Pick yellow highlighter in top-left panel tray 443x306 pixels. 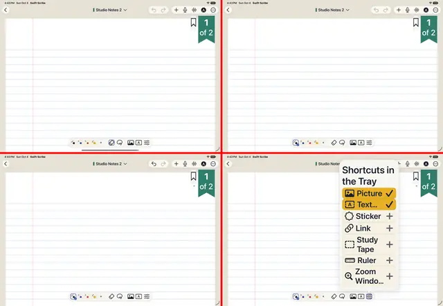point(94,143)
